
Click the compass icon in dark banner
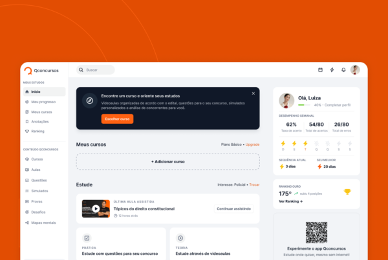90,101
